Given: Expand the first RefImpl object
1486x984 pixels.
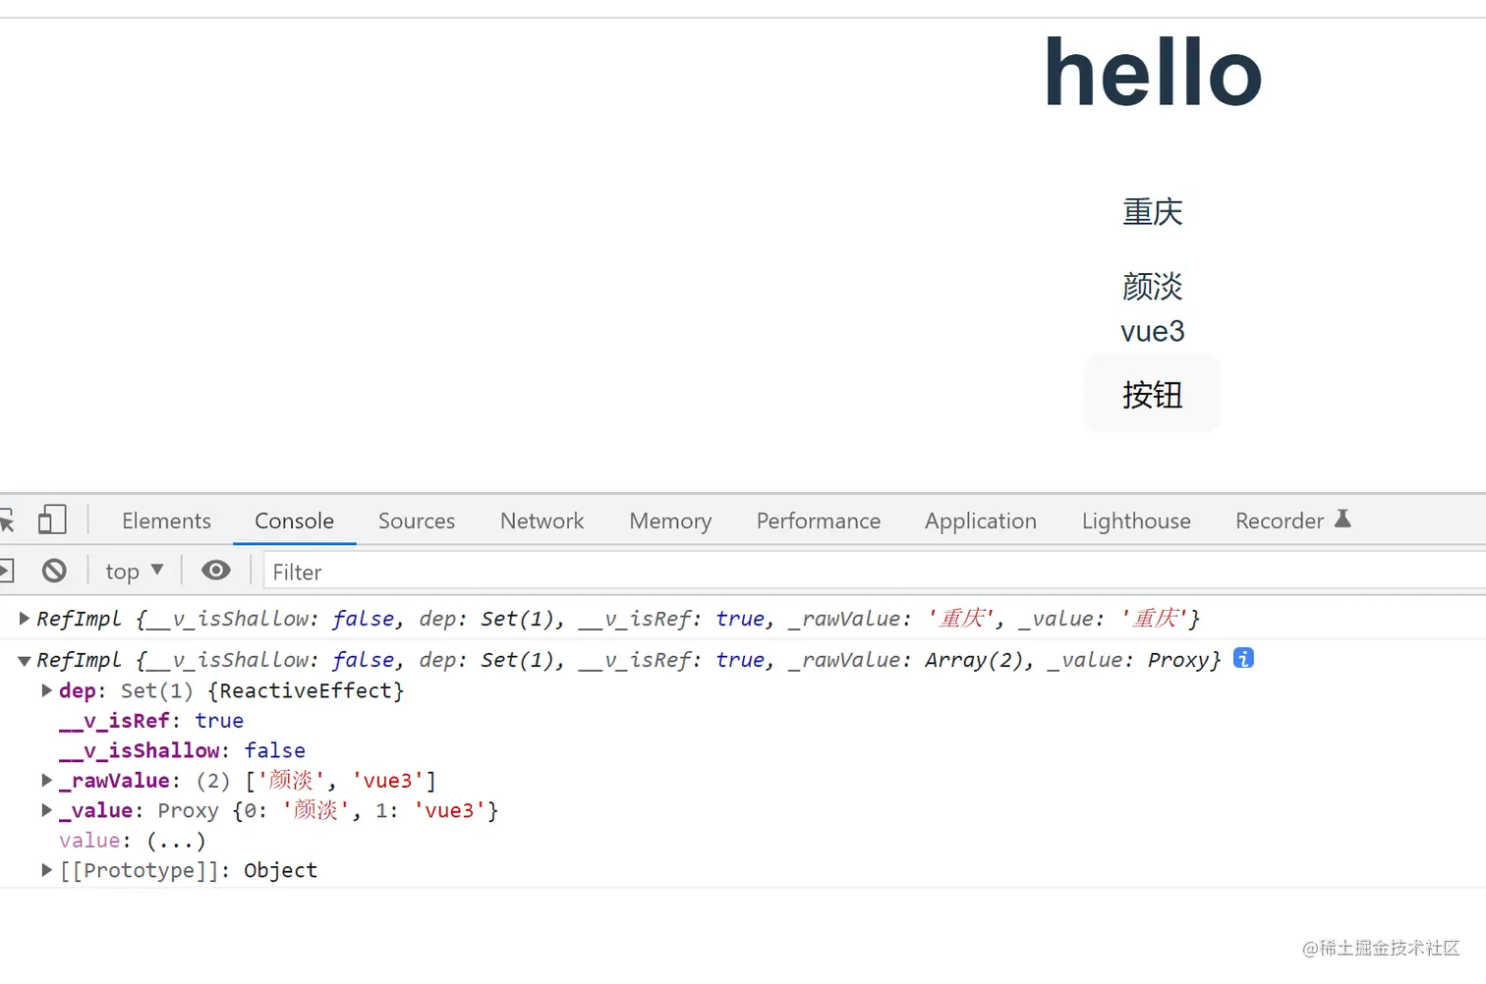Looking at the screenshot, I should [25, 619].
